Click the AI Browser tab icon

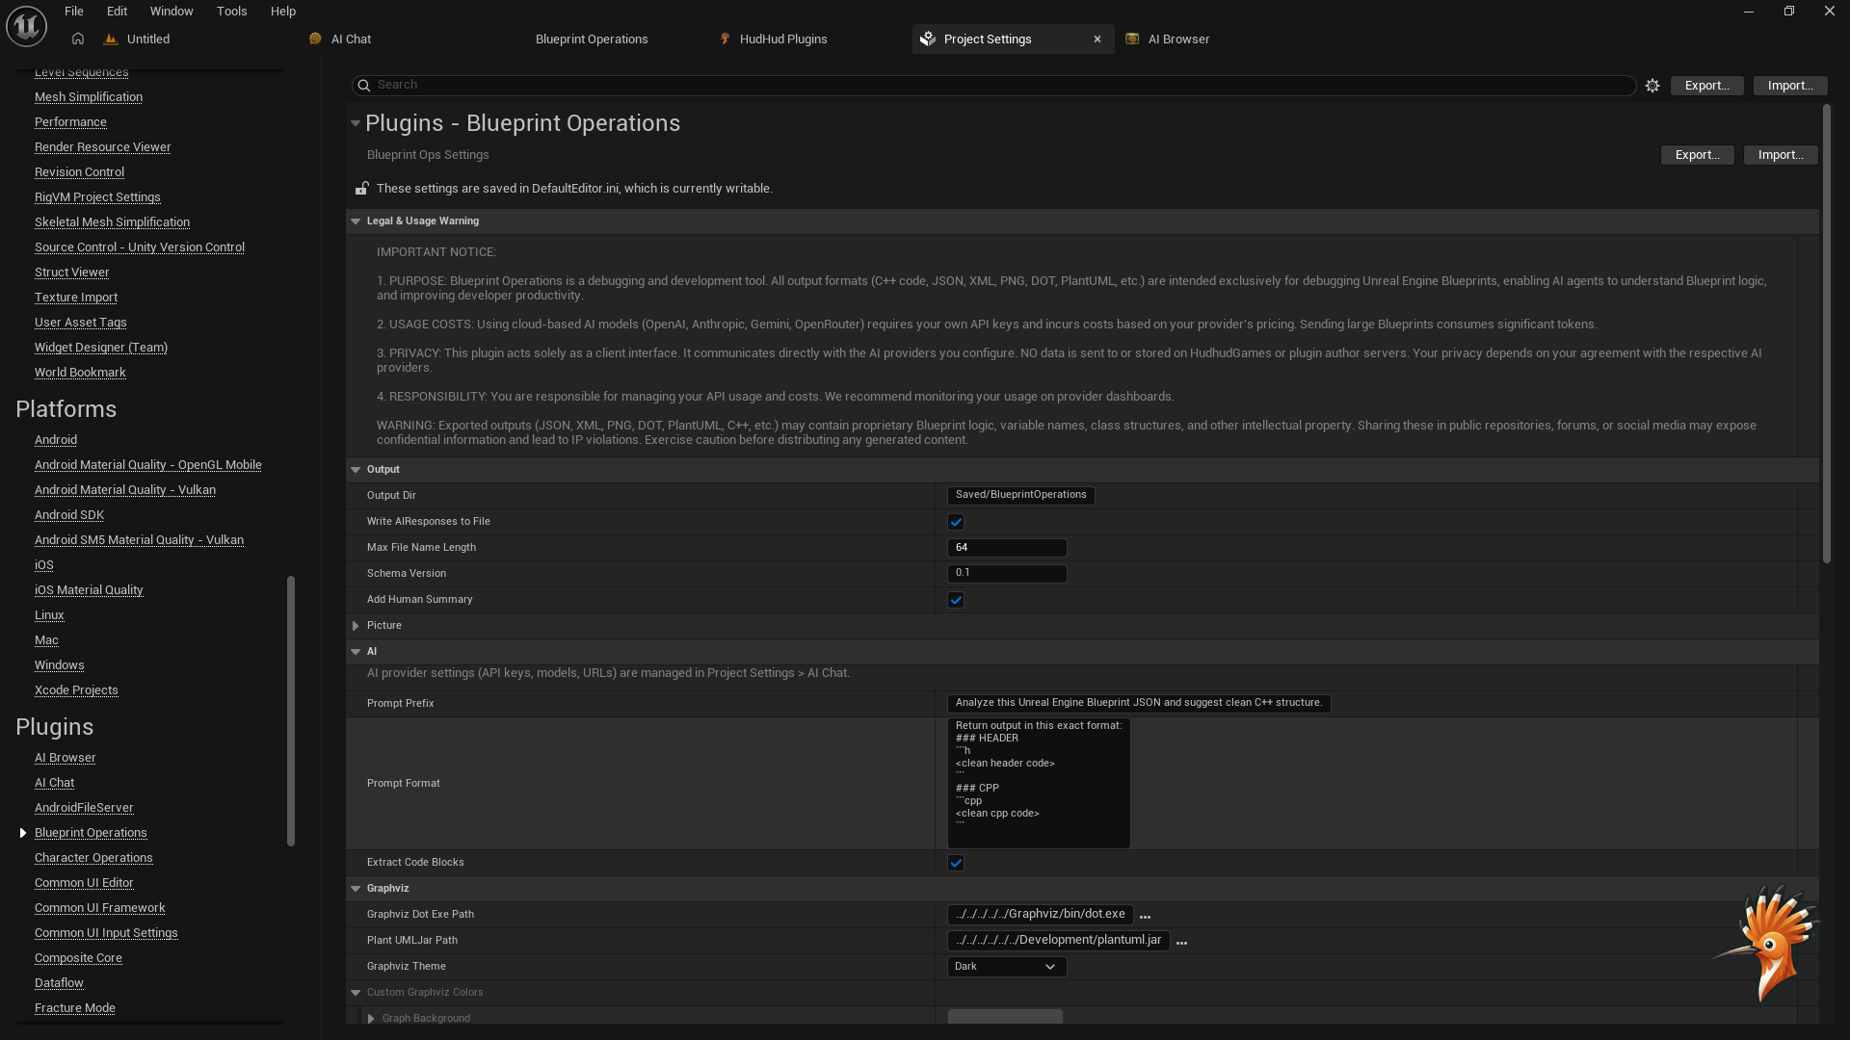point(1132,39)
